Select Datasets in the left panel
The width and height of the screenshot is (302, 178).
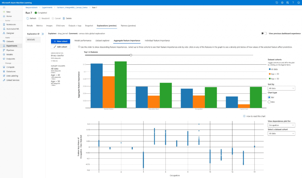12,41
